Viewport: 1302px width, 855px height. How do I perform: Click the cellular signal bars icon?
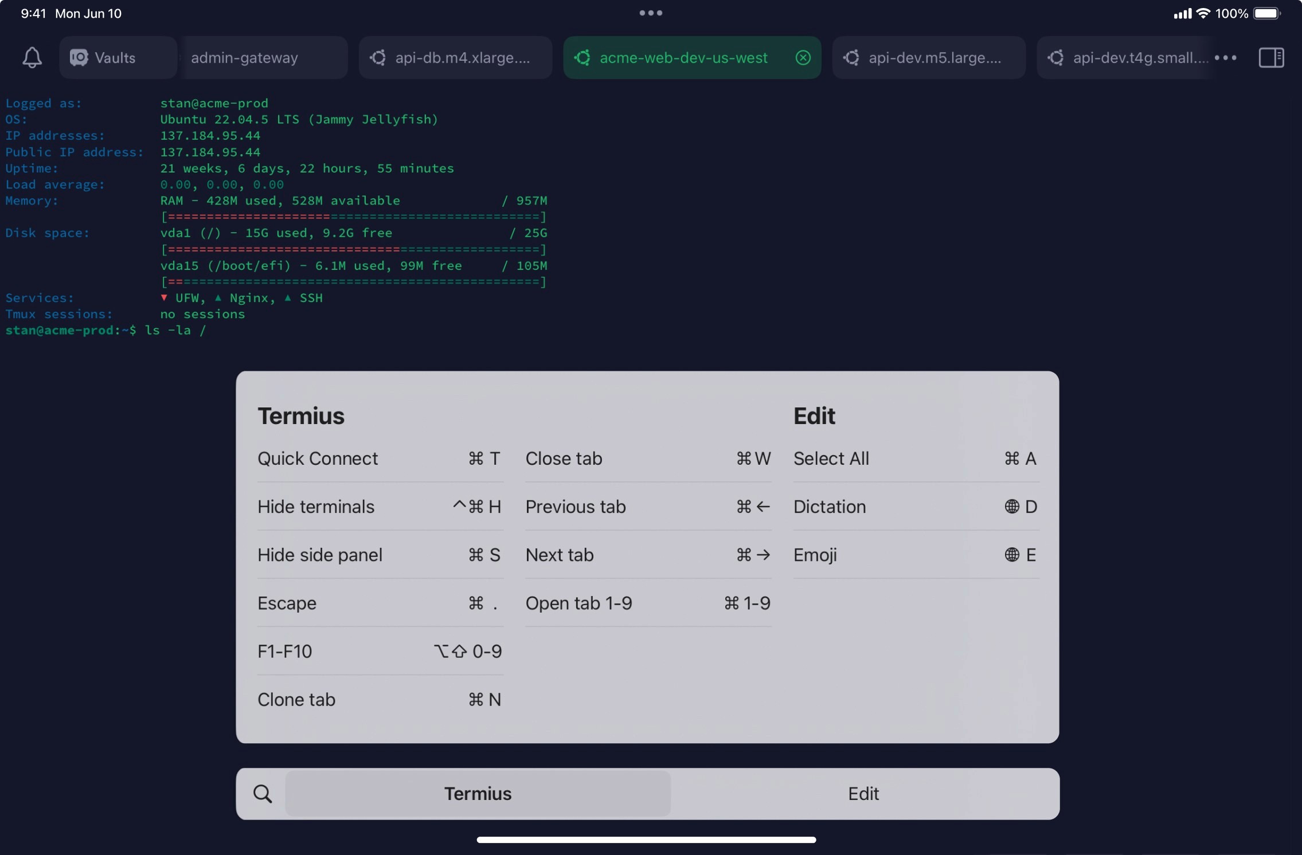(x=1182, y=14)
